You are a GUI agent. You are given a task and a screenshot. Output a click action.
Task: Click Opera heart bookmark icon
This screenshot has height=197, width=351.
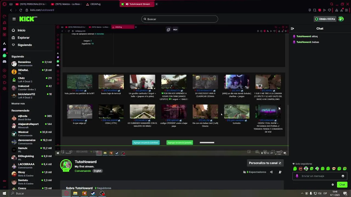click(329, 10)
